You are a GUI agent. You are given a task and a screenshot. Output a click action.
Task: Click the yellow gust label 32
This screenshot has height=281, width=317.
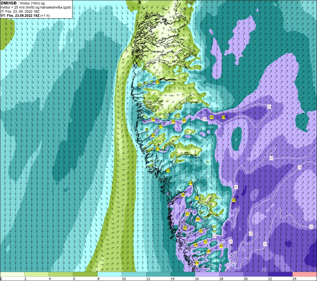tap(211, 117)
